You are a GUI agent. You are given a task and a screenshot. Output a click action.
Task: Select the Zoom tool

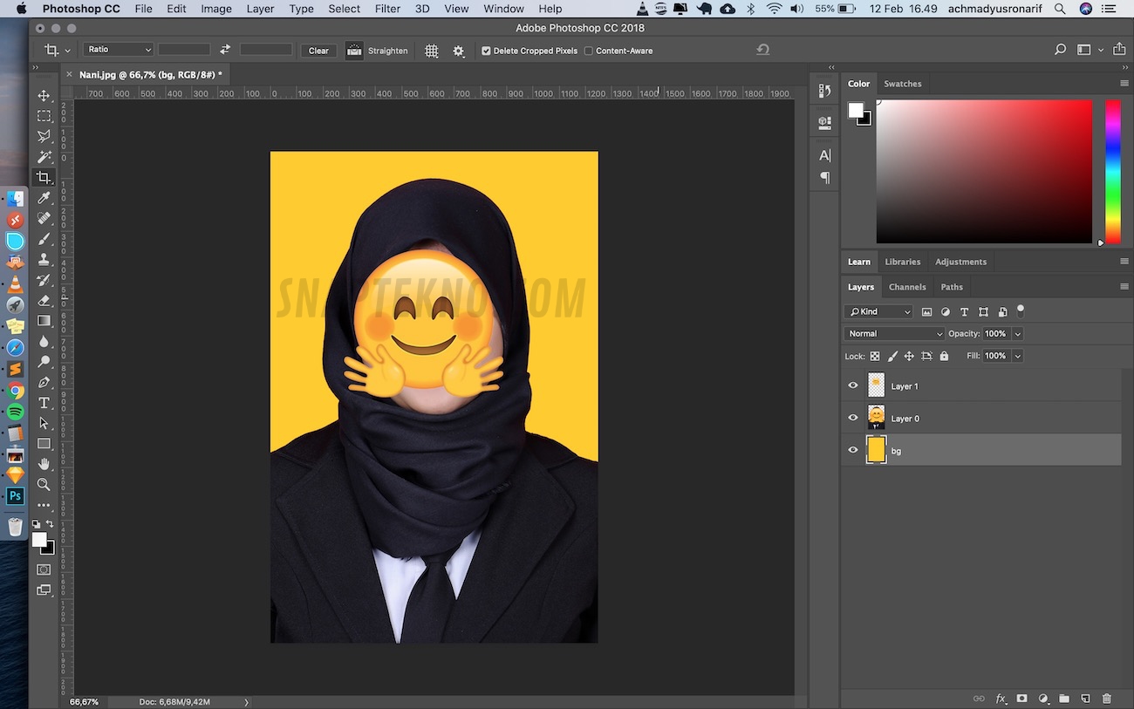(x=44, y=485)
